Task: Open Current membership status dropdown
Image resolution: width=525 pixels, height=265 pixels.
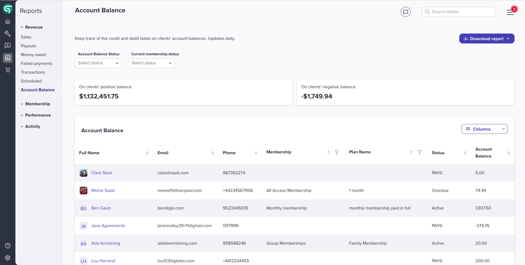Action: (x=151, y=63)
